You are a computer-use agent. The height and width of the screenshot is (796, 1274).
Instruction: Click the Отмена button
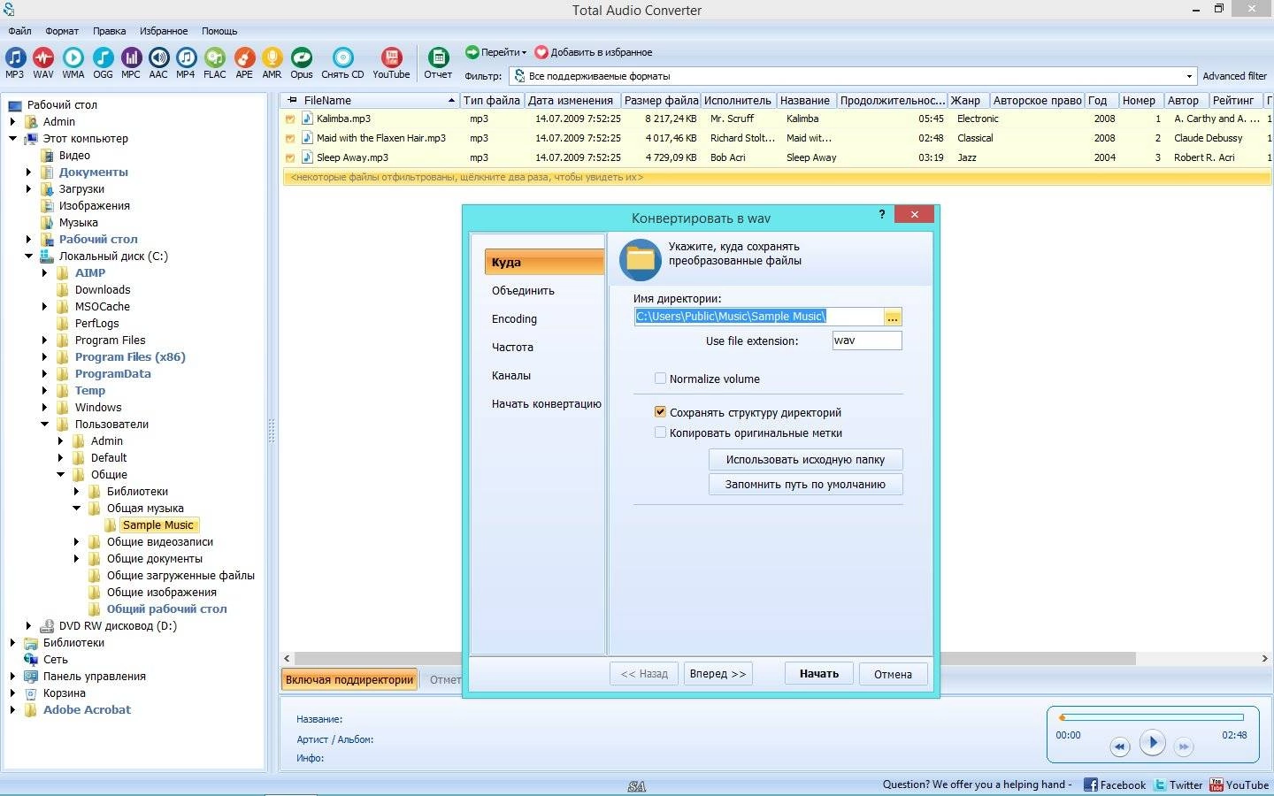[893, 674]
